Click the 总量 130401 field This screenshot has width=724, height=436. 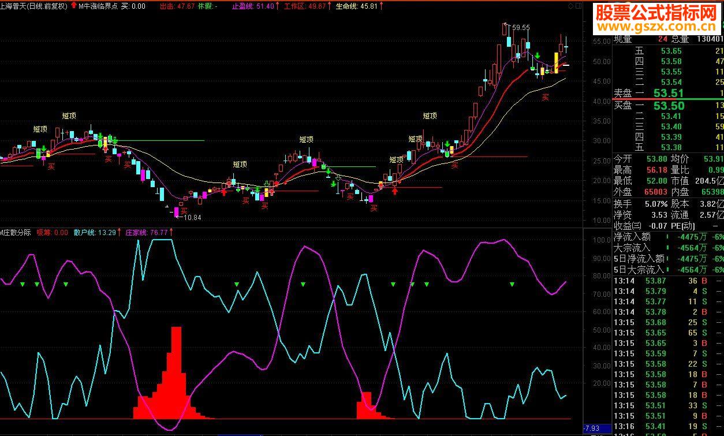697,39
